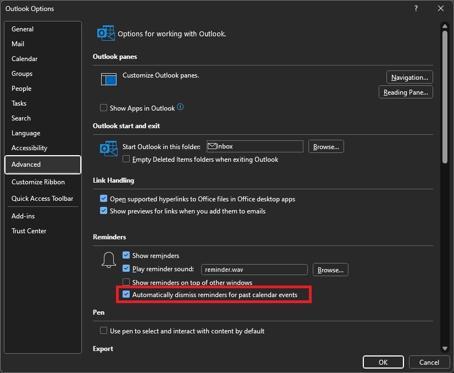Open the Accessibility options category

point(43,148)
